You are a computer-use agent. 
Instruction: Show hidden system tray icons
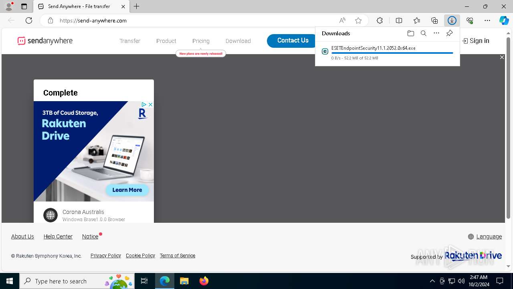(x=432, y=281)
